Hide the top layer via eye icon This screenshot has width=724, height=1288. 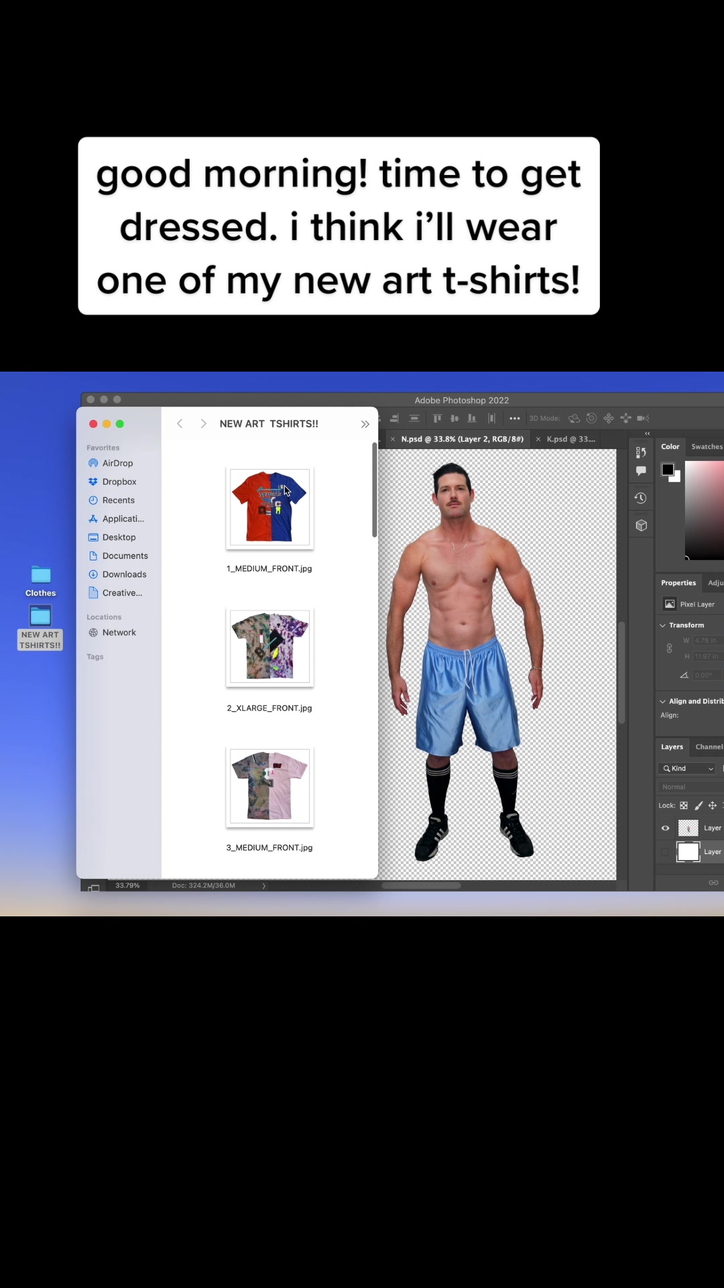click(665, 828)
